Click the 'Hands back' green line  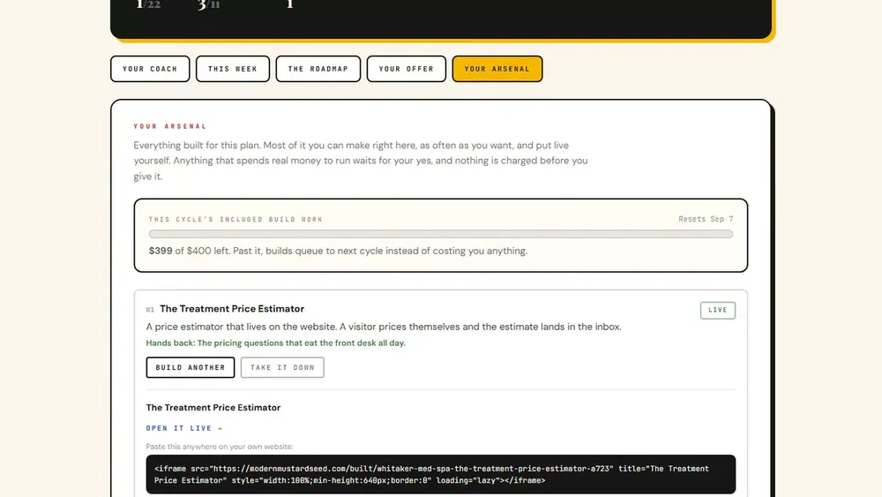[275, 343]
